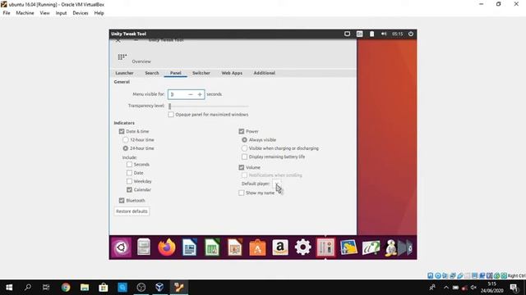The image size is (526, 295).
Task: Click the Restore defaults button
Action: click(131, 211)
